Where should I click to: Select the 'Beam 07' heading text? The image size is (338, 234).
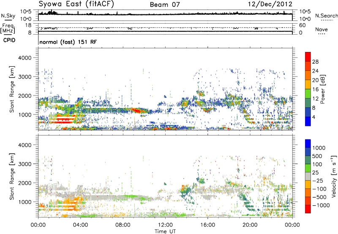tap(165, 5)
